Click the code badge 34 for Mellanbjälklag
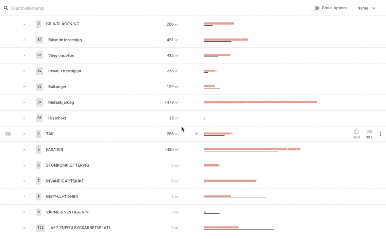 point(40,102)
